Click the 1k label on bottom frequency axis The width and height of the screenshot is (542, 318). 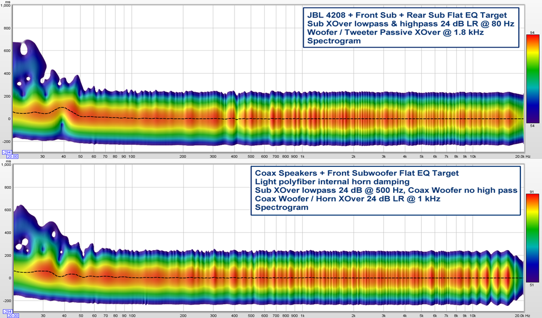(302, 316)
